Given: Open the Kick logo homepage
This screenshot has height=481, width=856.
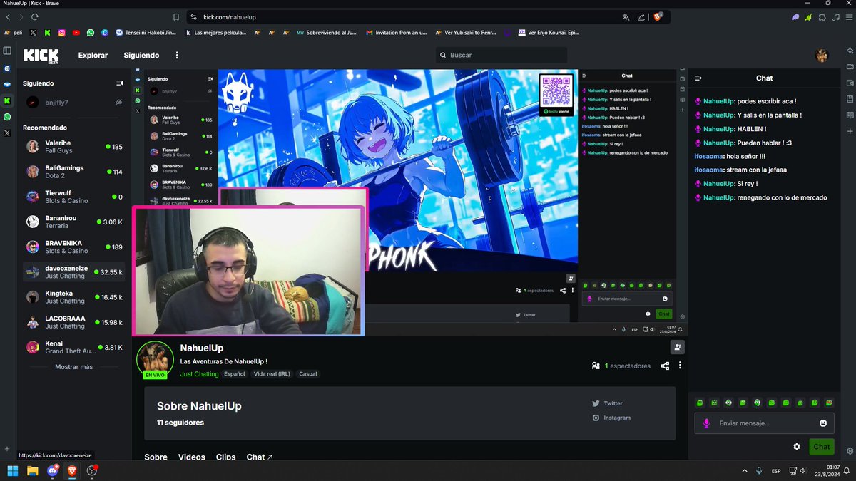Looking at the screenshot, I should pos(41,55).
